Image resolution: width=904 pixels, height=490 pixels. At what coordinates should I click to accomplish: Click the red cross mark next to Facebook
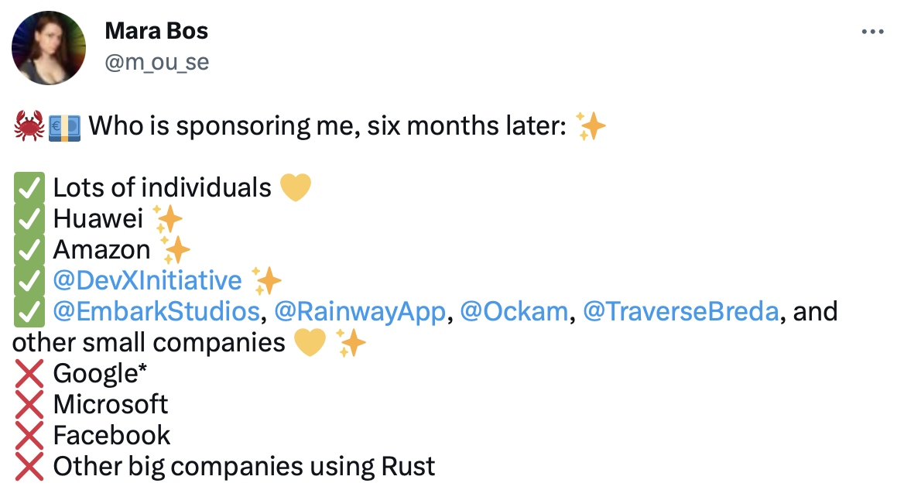(x=29, y=436)
